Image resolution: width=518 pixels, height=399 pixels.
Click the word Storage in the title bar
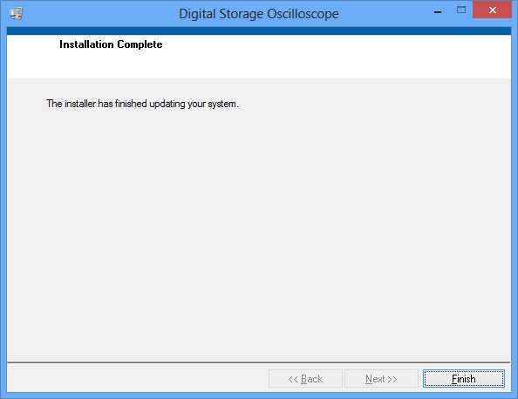(242, 14)
